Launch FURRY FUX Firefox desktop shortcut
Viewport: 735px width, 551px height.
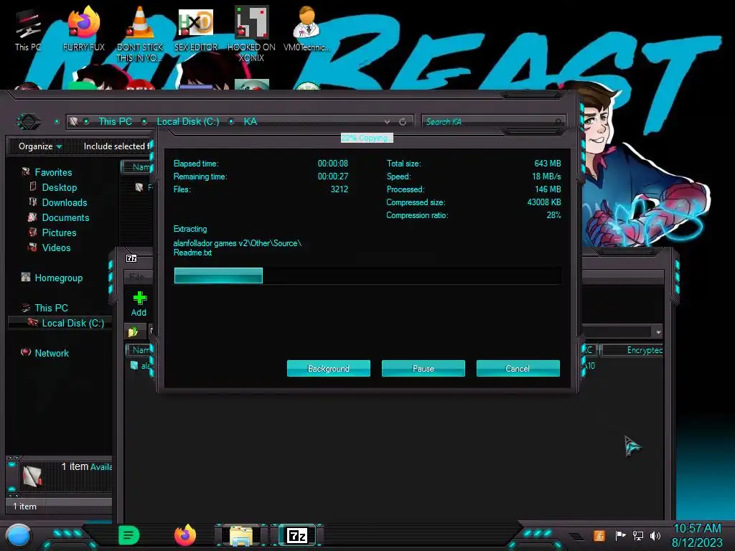point(83,28)
